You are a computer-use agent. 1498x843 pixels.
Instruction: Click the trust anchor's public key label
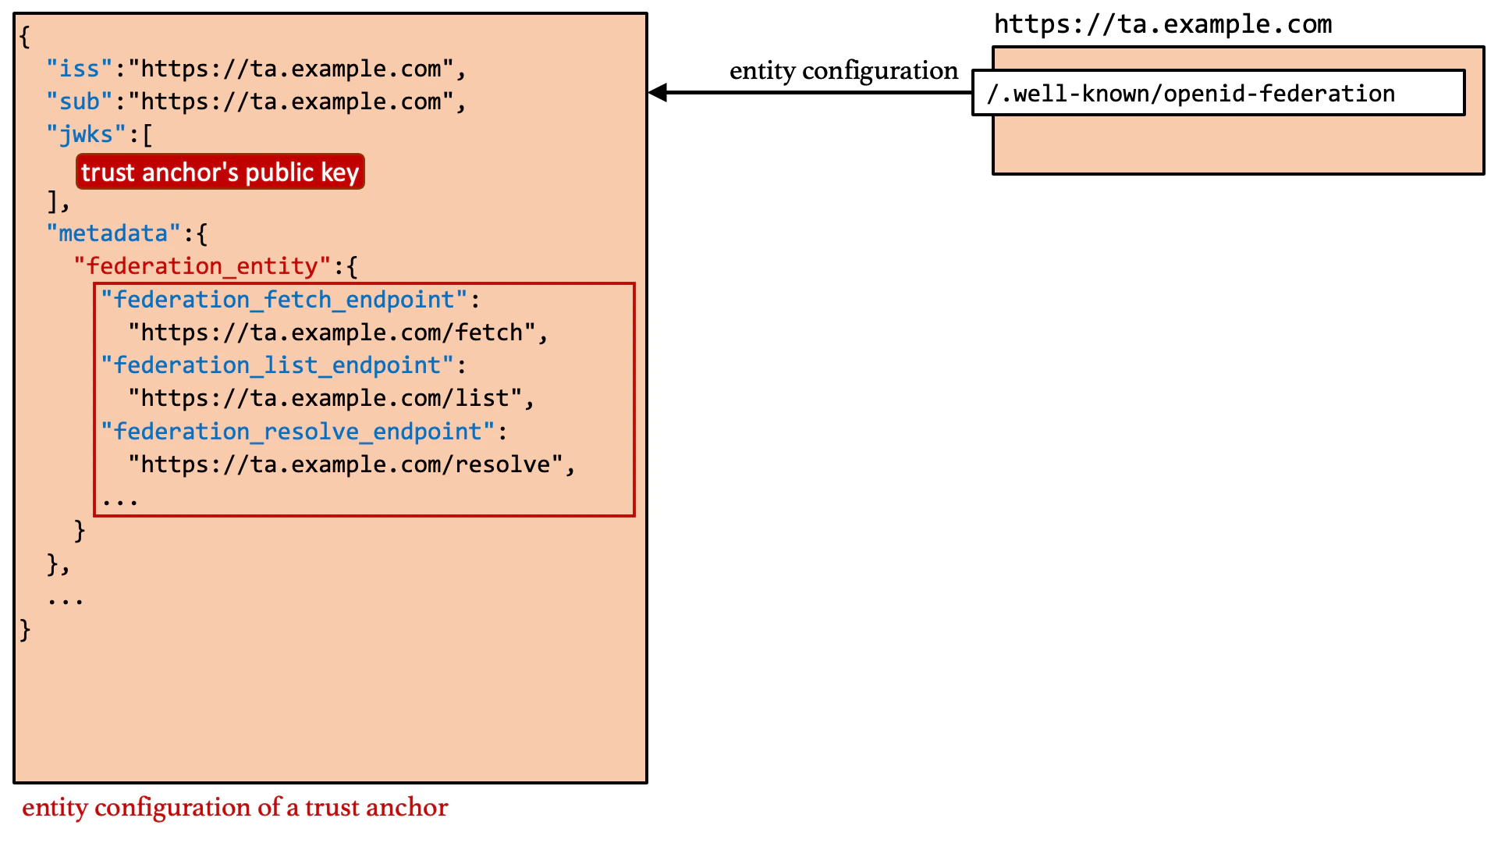click(x=220, y=172)
